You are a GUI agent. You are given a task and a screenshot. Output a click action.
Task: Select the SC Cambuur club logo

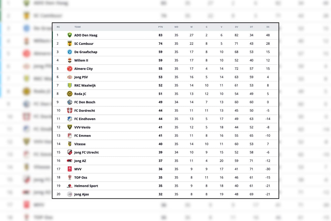[69, 43]
